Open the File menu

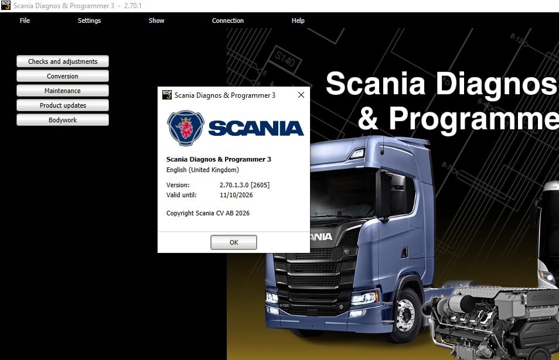[x=25, y=20]
